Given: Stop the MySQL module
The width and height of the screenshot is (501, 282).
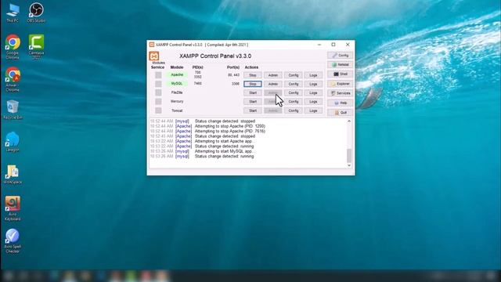Looking at the screenshot, I should coord(252,84).
